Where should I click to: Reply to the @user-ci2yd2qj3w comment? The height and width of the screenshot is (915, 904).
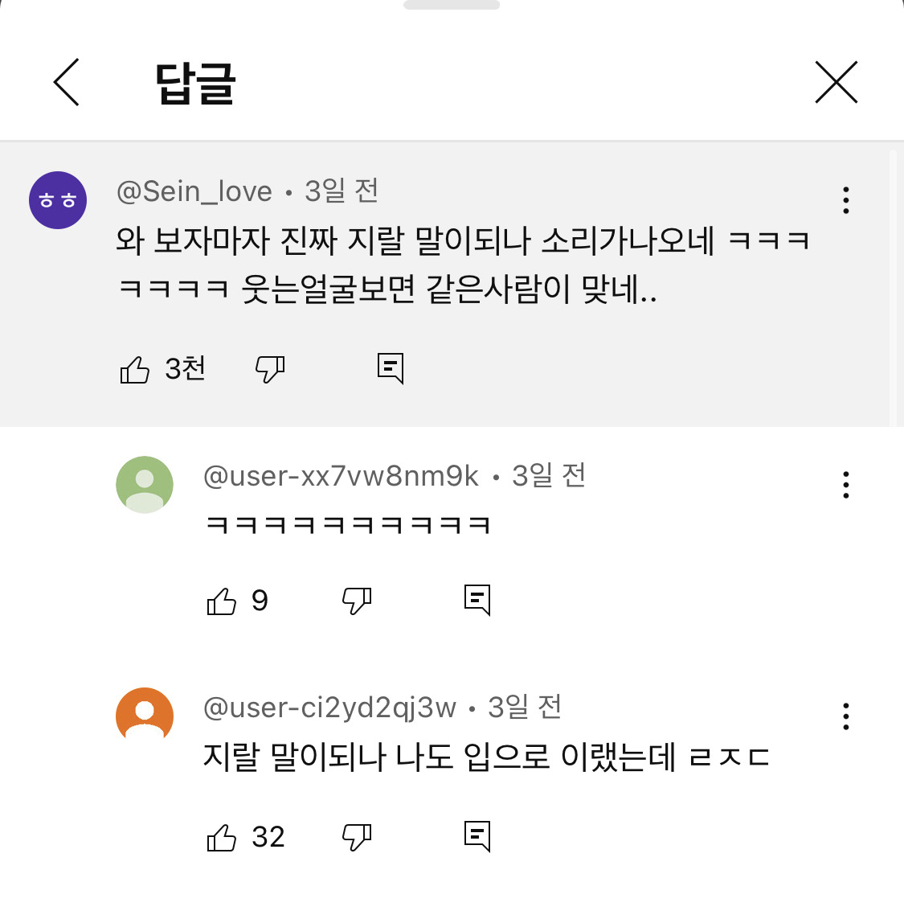click(x=477, y=836)
